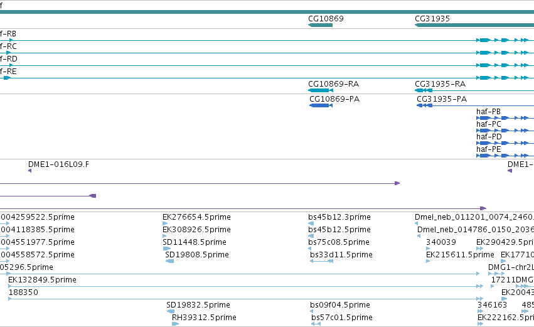This screenshot has width=534, height=327.
Task: Click SD19832.5prime EST label
Action: (x=198, y=305)
